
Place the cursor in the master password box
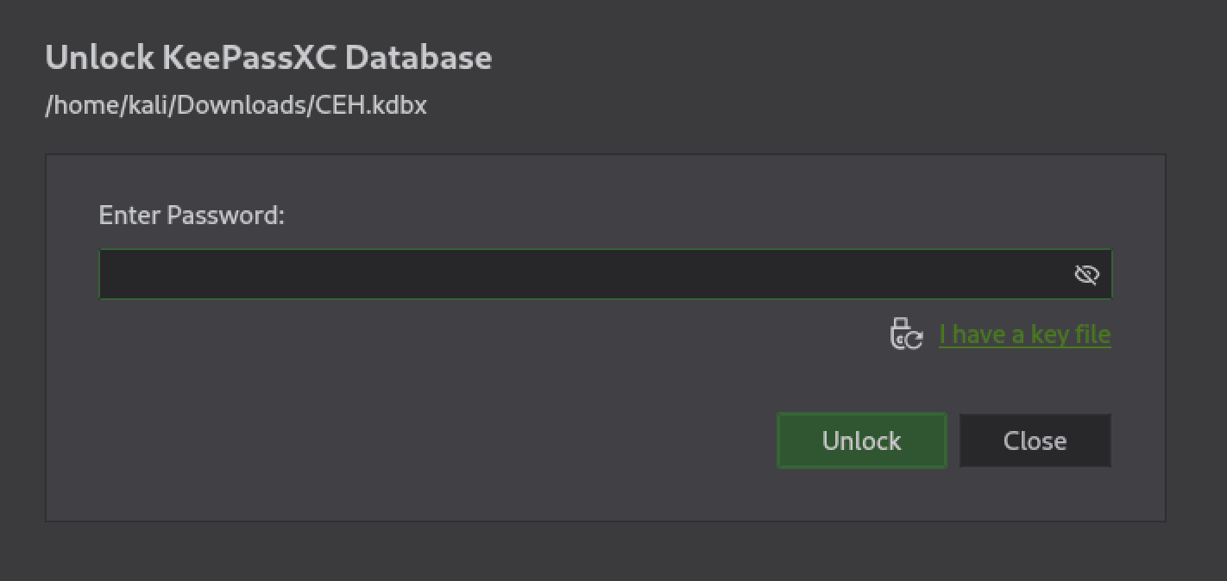coord(605,274)
